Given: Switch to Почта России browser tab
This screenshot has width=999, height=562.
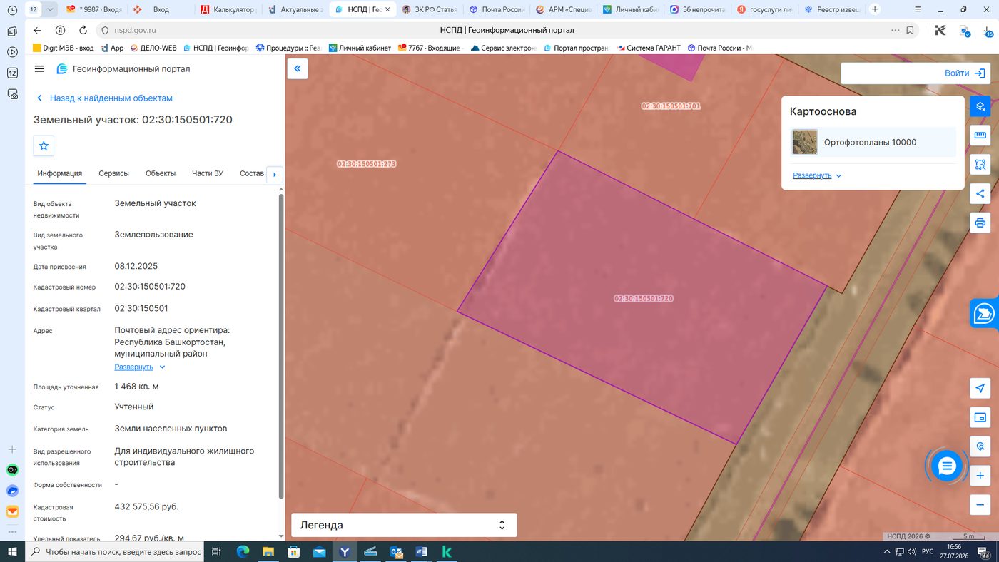Looking at the screenshot, I should pos(497,10).
